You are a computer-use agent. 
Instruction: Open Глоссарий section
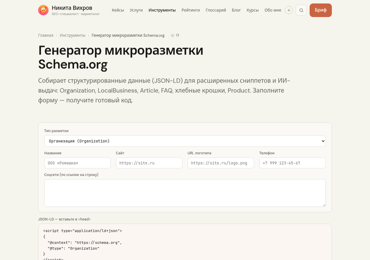pyautogui.click(x=216, y=10)
